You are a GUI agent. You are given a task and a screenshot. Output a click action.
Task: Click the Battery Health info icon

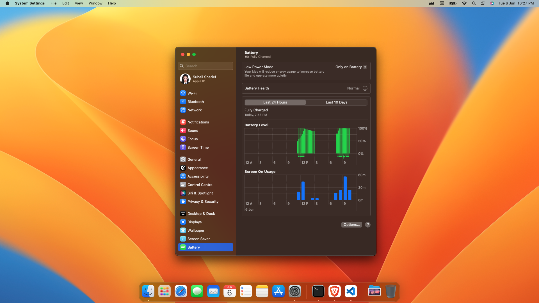tap(365, 88)
